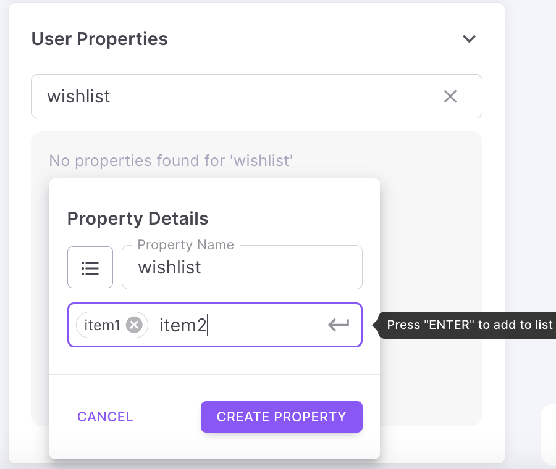Focus the wishlist search field
This screenshot has height=469, width=556.
[x=235, y=96]
